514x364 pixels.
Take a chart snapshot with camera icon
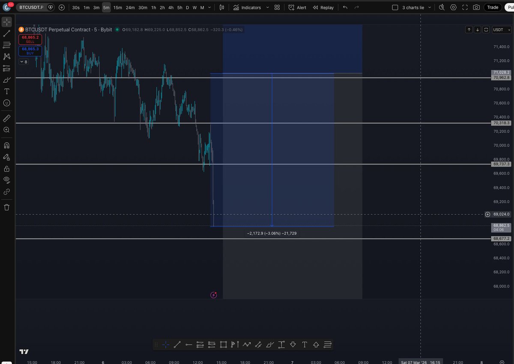pos(476,7)
